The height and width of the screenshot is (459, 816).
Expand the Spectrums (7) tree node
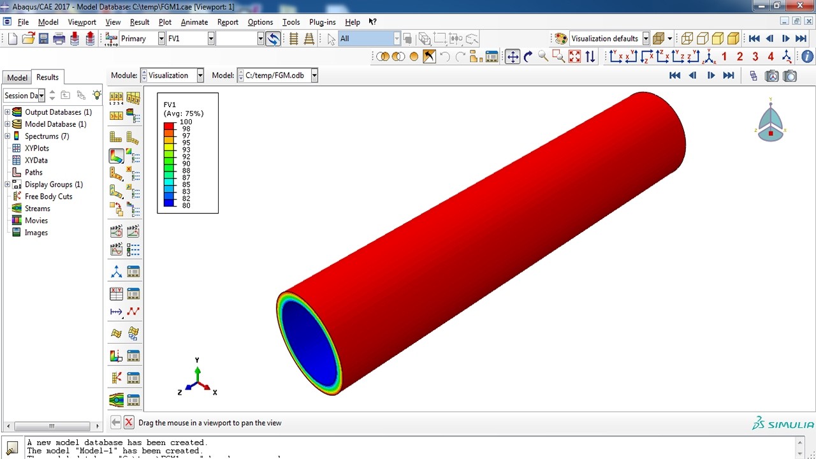click(7, 136)
